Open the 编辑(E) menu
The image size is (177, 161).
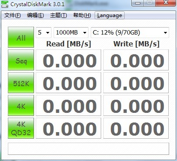coord(35,15)
